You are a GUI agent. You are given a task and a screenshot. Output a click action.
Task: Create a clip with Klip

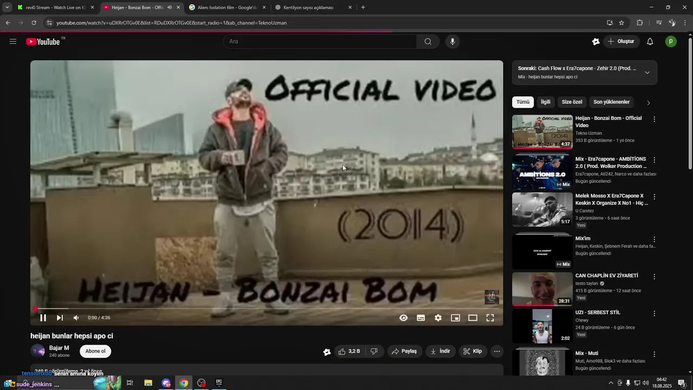click(x=473, y=352)
